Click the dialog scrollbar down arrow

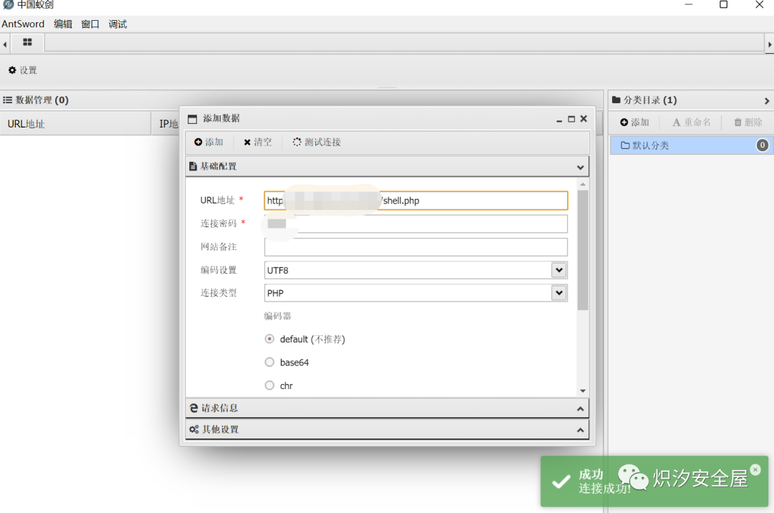(x=583, y=390)
